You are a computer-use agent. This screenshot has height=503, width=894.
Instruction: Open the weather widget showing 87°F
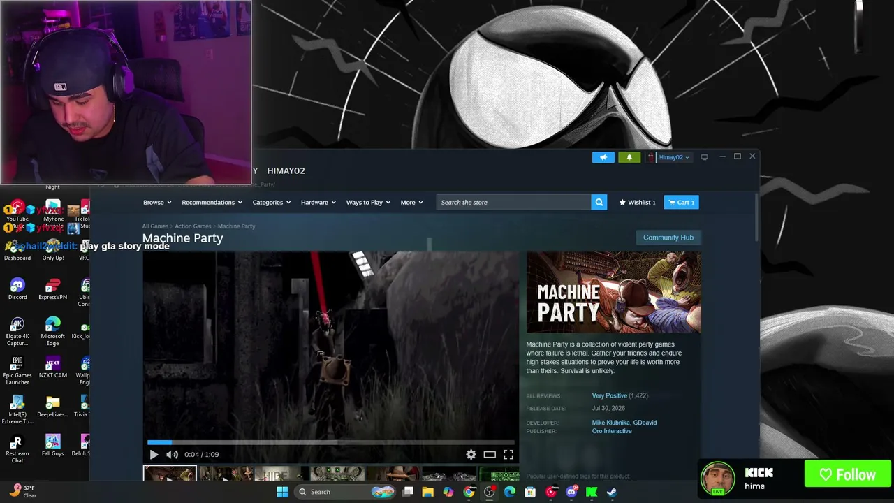click(22, 492)
